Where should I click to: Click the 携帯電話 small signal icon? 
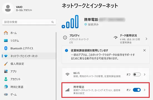pyautogui.click(x=67, y=90)
